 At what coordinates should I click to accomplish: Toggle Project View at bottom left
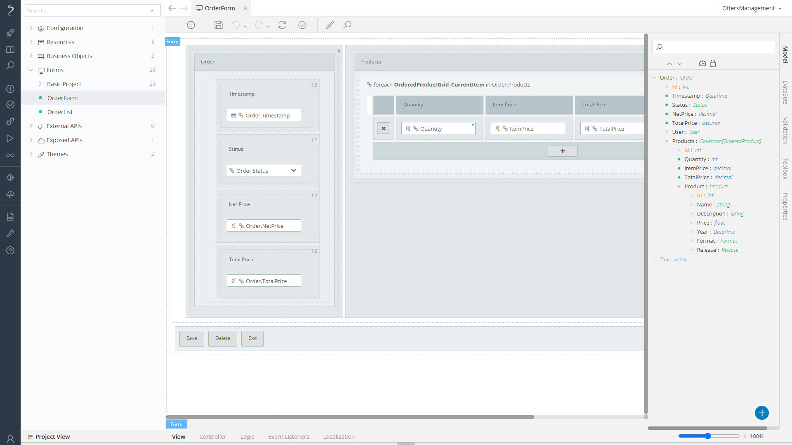click(x=49, y=437)
